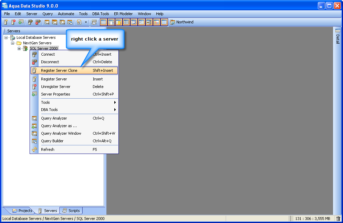The image size is (343, 223).
Task: Select NextGen Servers folder in tree
Action: point(37,43)
